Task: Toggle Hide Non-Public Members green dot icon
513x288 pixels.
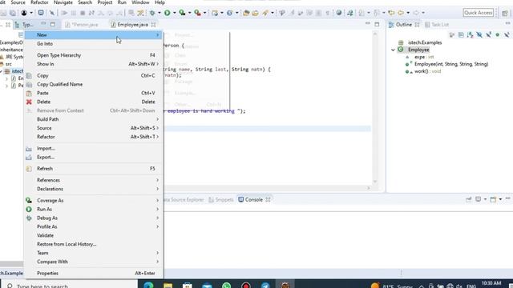Action: [498, 34]
